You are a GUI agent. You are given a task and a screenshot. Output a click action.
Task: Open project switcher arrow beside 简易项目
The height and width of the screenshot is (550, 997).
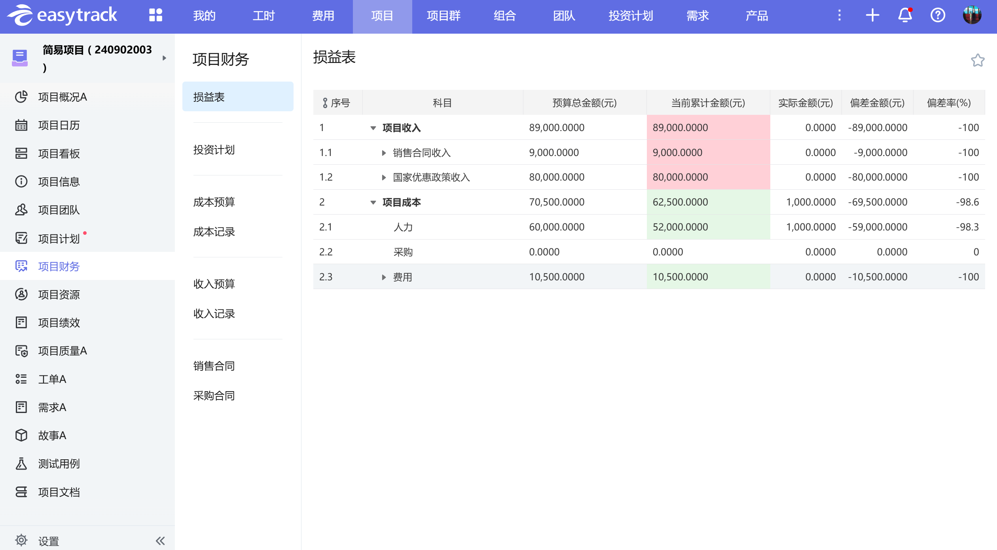164,58
